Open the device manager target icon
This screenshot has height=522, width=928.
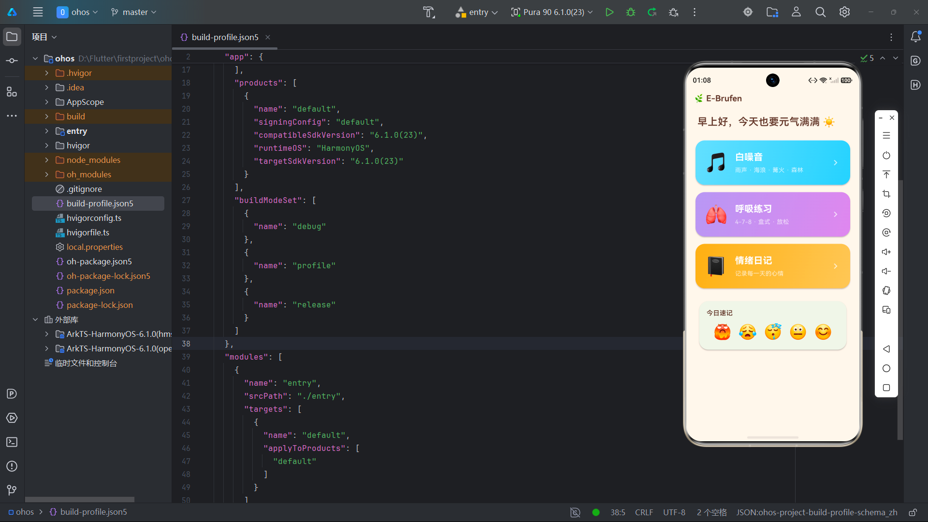tap(748, 12)
